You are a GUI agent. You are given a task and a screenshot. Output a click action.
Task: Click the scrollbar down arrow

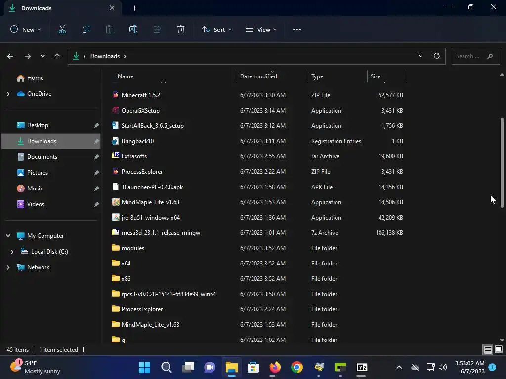(502, 340)
